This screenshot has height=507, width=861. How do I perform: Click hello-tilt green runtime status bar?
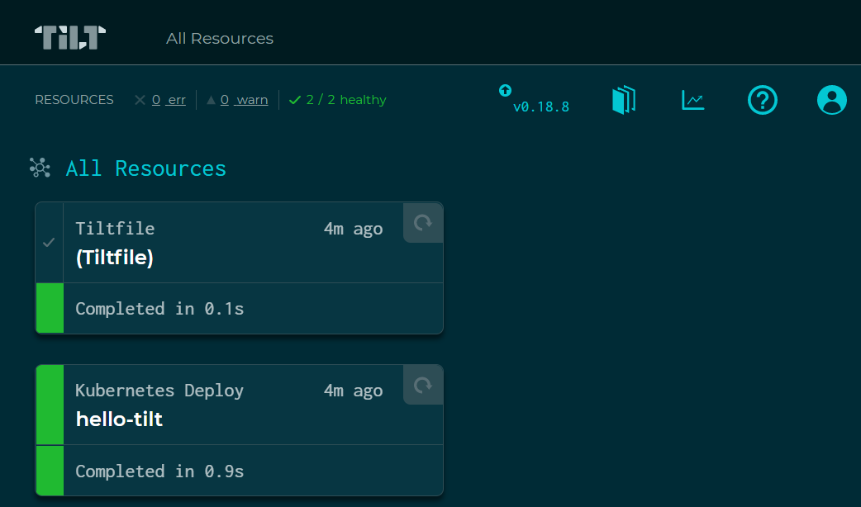click(x=50, y=405)
